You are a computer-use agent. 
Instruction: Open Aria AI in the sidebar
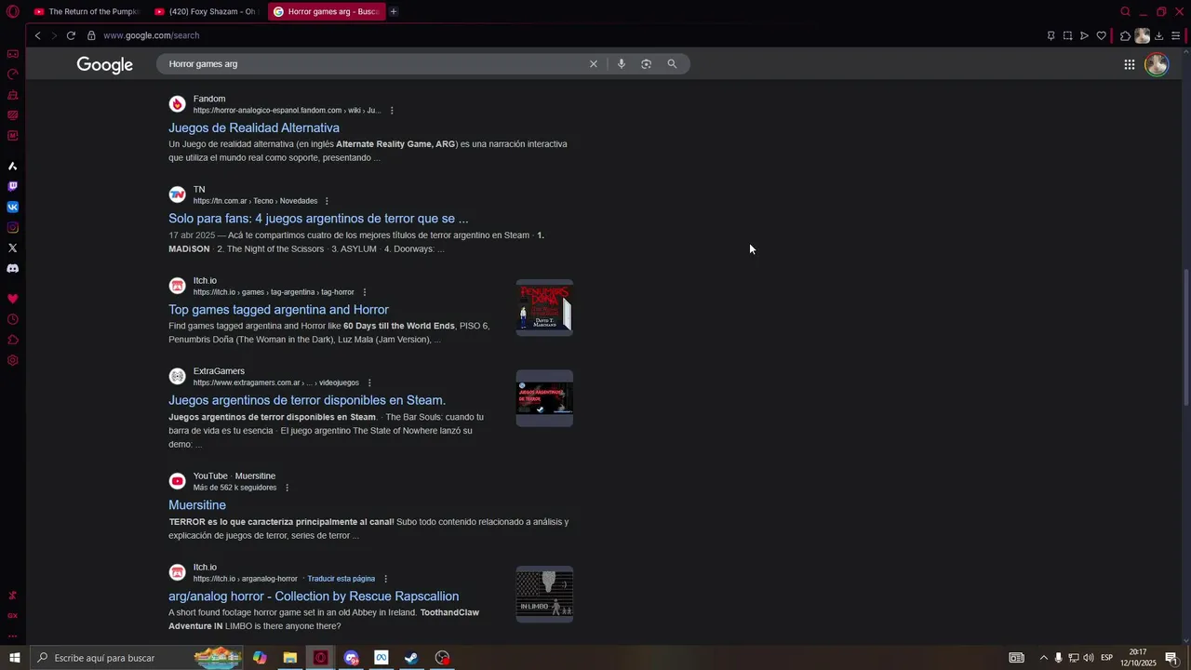12,166
